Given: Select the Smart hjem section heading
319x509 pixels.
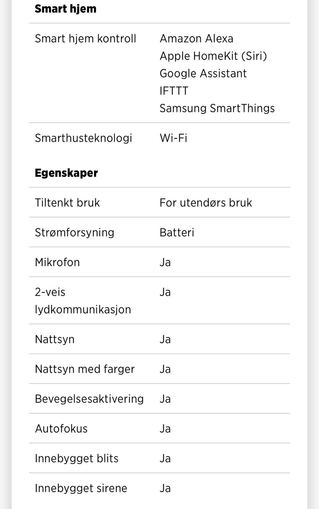Looking at the screenshot, I should click(65, 9).
